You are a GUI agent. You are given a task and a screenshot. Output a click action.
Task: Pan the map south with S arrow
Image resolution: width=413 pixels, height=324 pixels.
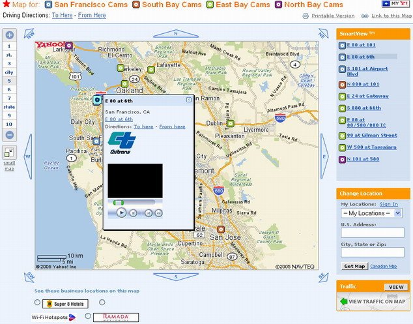pyautogui.click(x=176, y=277)
